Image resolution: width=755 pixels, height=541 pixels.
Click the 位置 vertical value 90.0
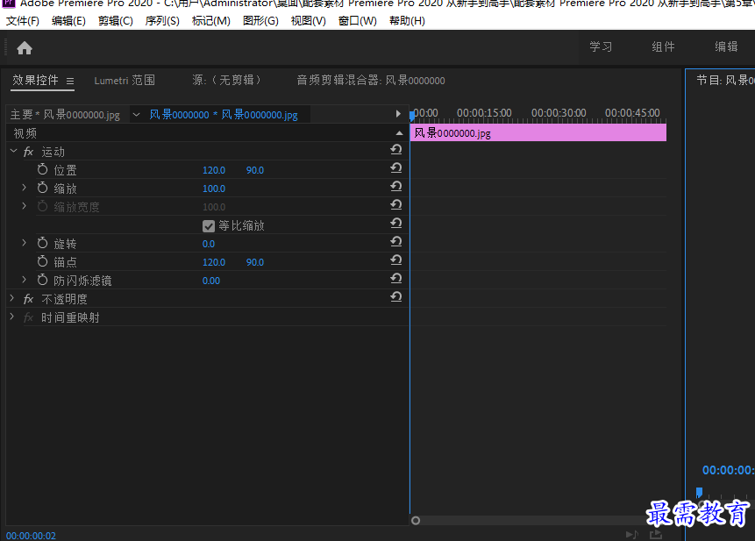click(254, 170)
